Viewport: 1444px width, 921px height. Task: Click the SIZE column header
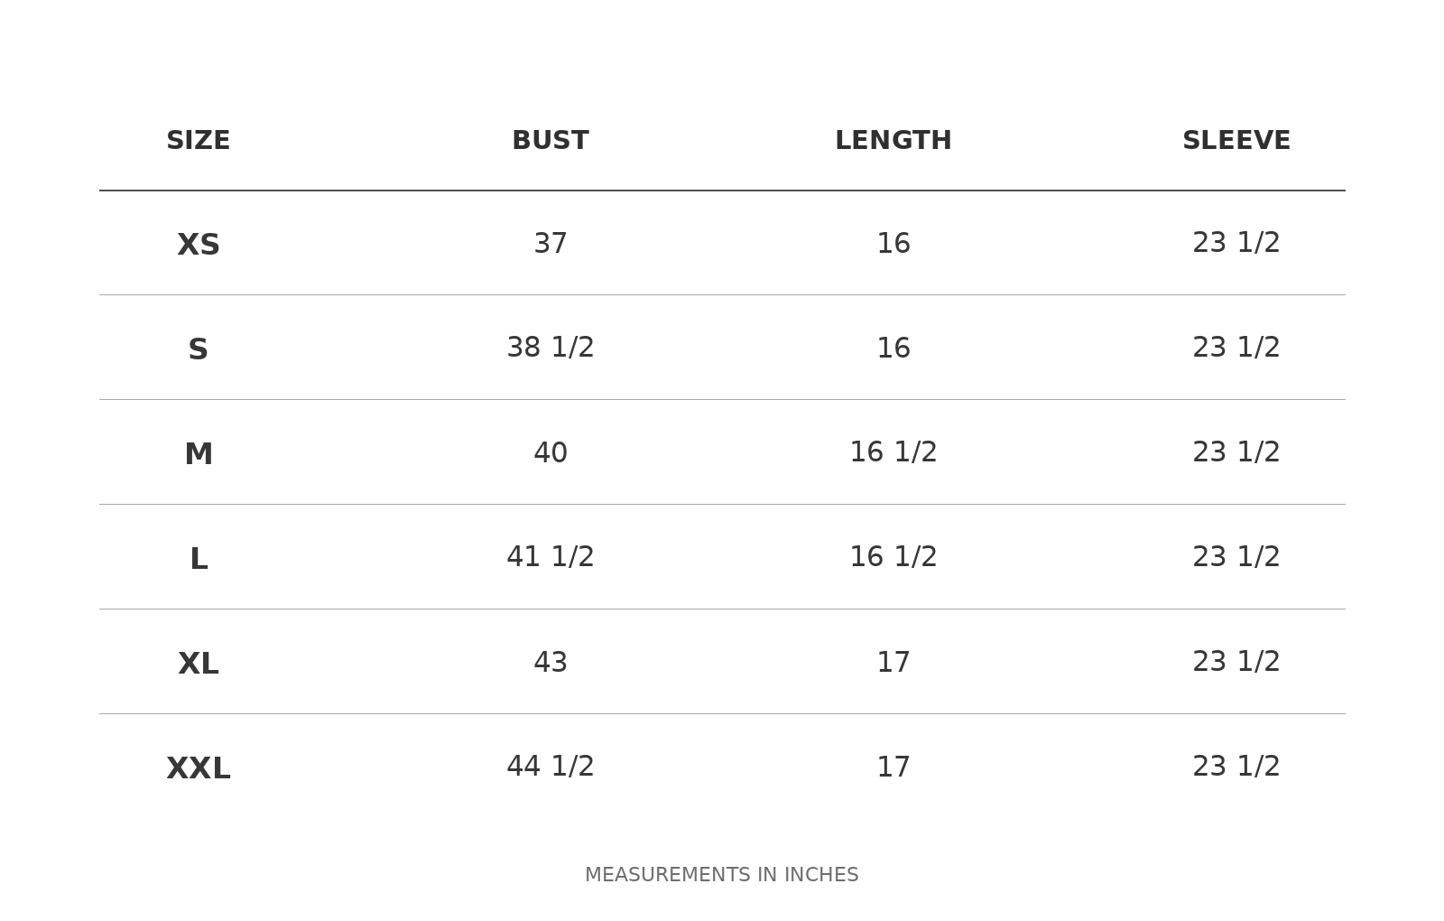point(199,141)
